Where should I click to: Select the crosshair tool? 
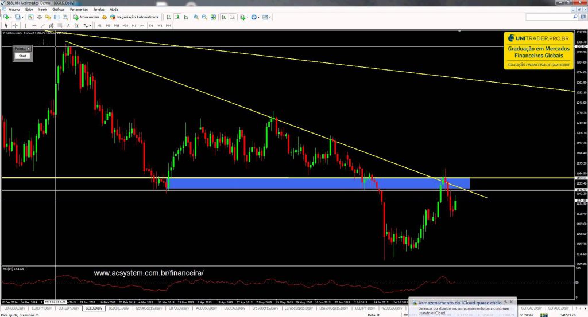pos(15,25)
